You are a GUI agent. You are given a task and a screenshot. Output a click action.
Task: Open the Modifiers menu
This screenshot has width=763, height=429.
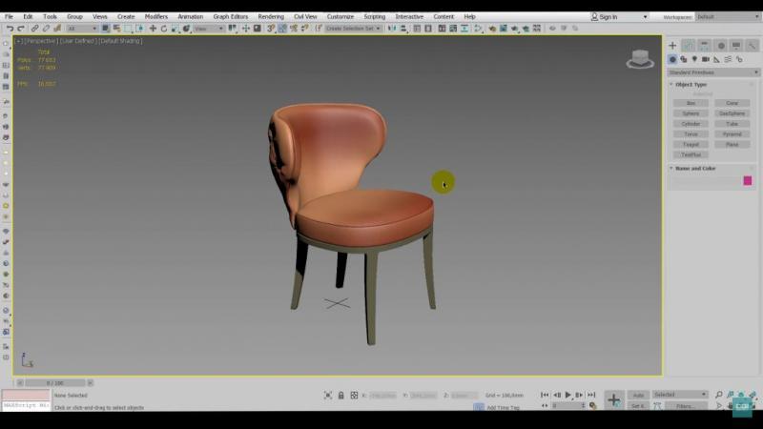coord(155,16)
